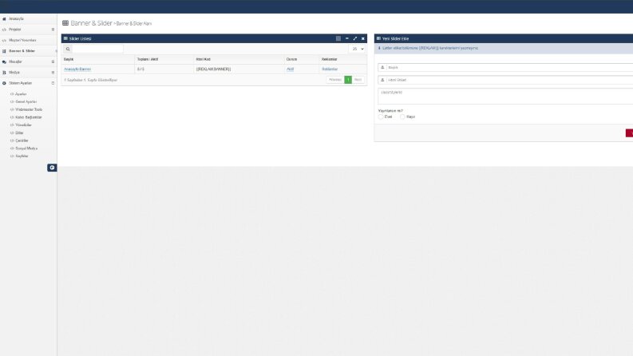Image resolution: width=633 pixels, height=356 pixels.
Task: Open the Anasayfa Banner slider link
Action: pyautogui.click(x=77, y=69)
